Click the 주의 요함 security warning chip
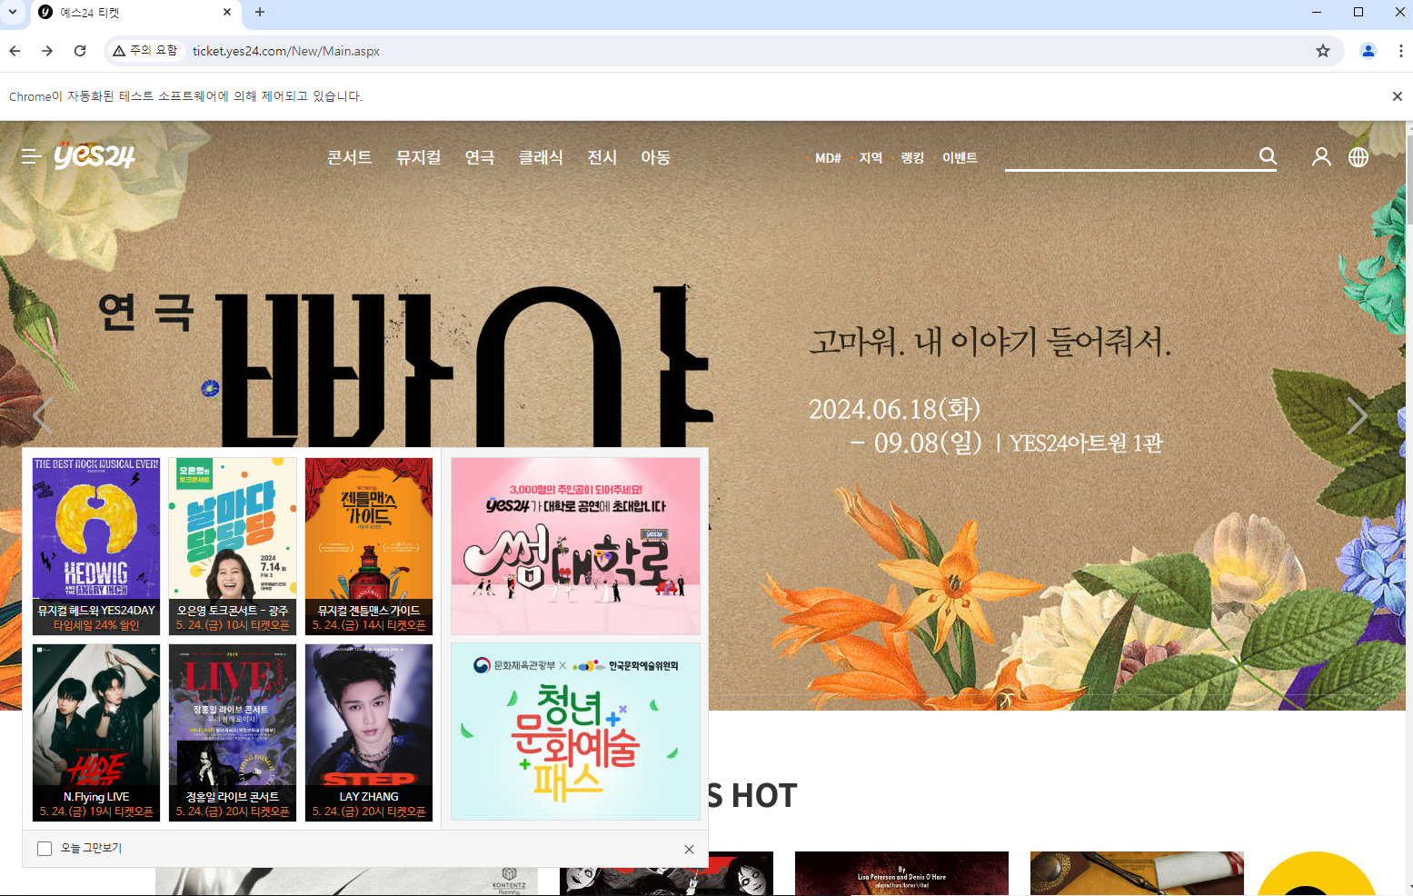This screenshot has height=896, width=1413. click(x=145, y=51)
